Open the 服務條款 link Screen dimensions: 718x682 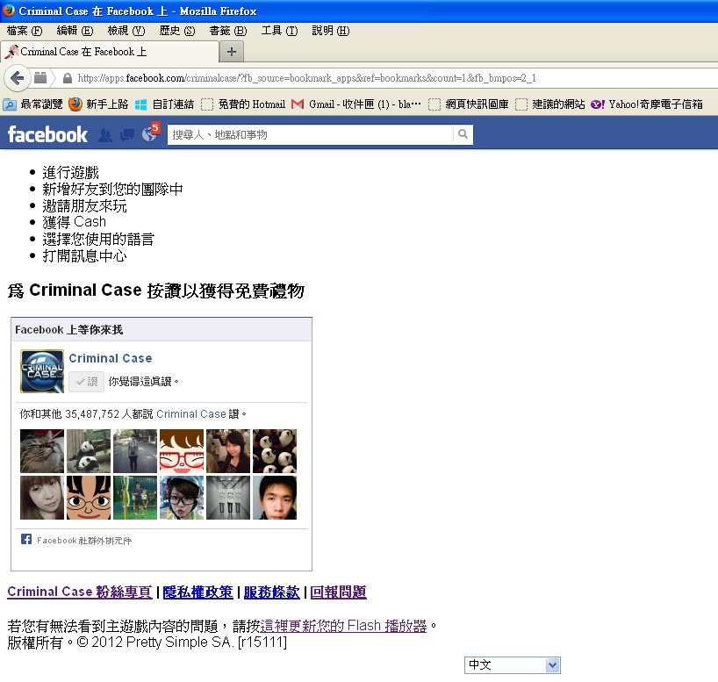[271, 592]
